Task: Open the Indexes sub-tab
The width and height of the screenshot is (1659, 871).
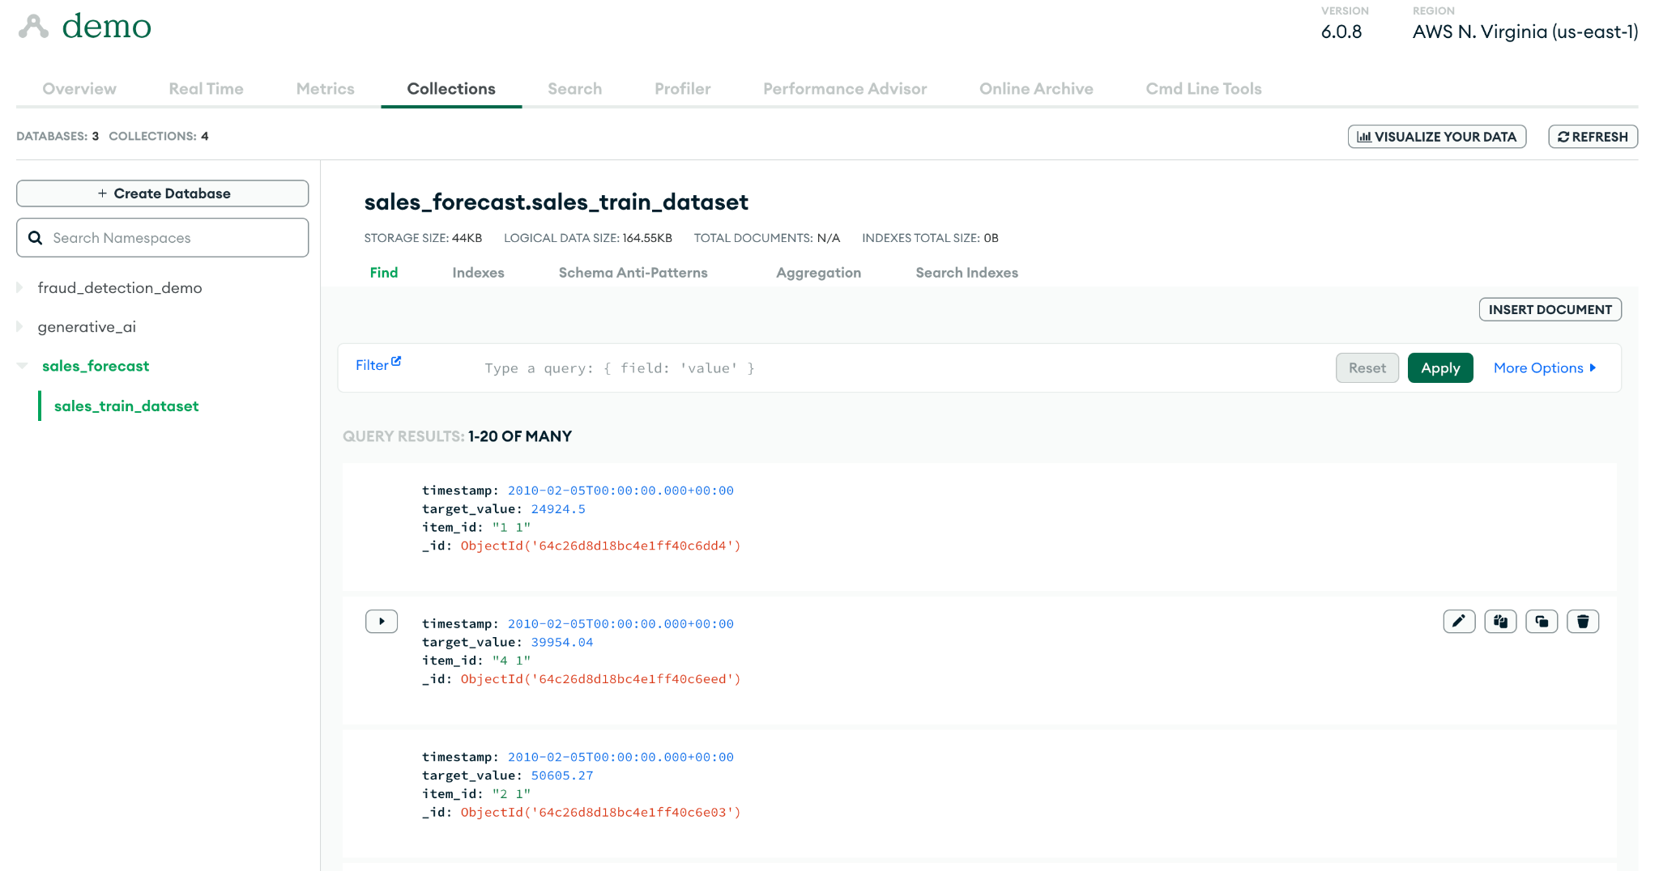Action: 478,273
